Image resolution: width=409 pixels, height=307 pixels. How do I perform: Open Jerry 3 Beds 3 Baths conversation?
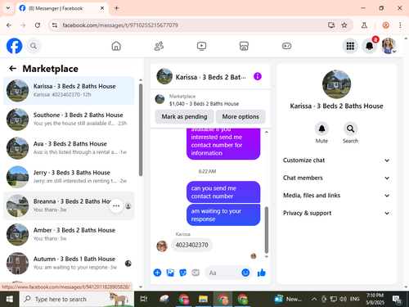[x=69, y=177]
